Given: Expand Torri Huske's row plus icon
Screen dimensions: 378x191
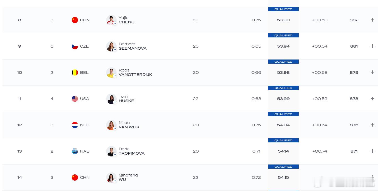Looking at the screenshot, I should [x=372, y=98].
